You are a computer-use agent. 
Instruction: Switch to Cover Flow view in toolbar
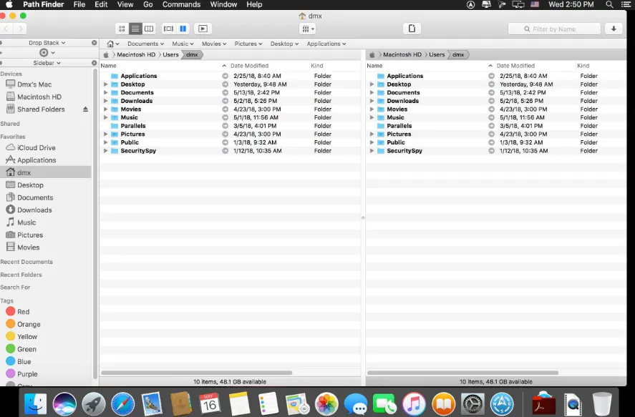(168, 29)
